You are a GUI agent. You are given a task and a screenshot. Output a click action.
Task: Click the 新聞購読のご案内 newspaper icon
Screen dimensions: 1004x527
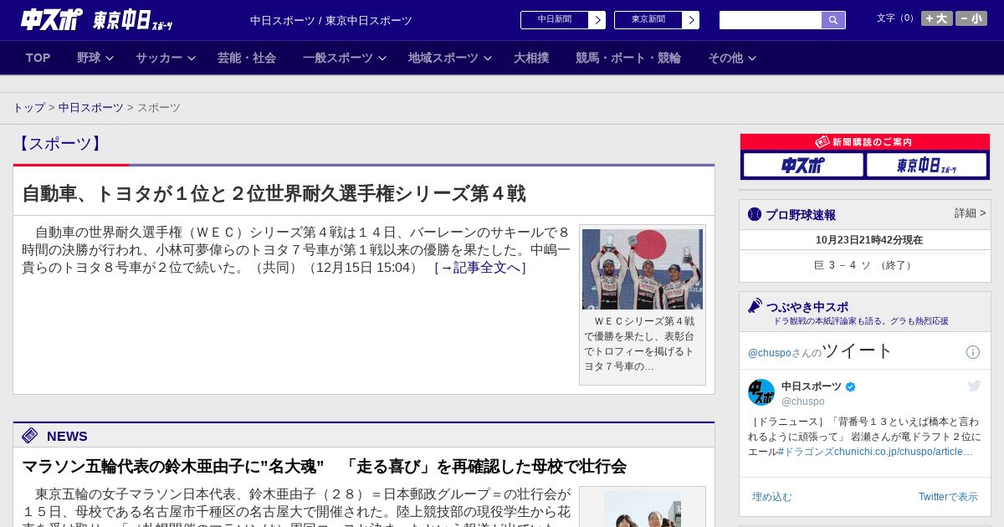click(x=822, y=142)
